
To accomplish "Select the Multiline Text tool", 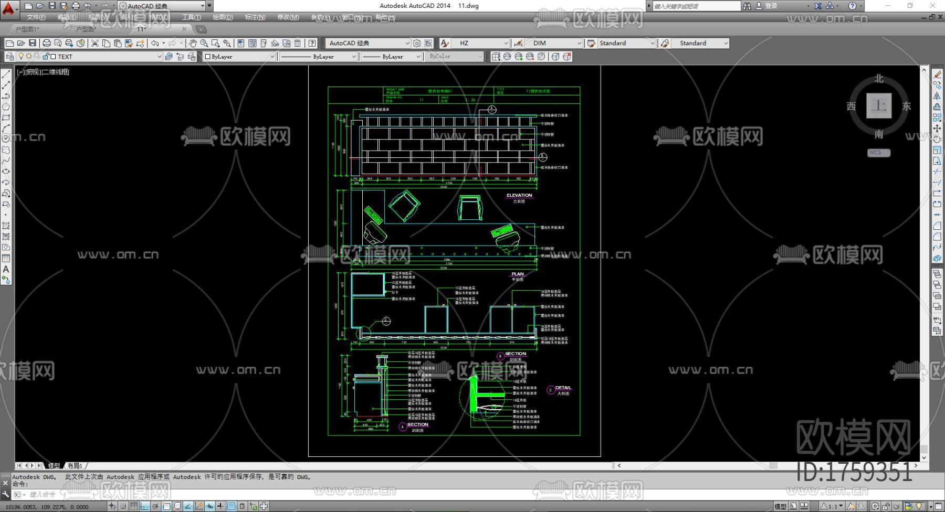I will tap(6, 269).
